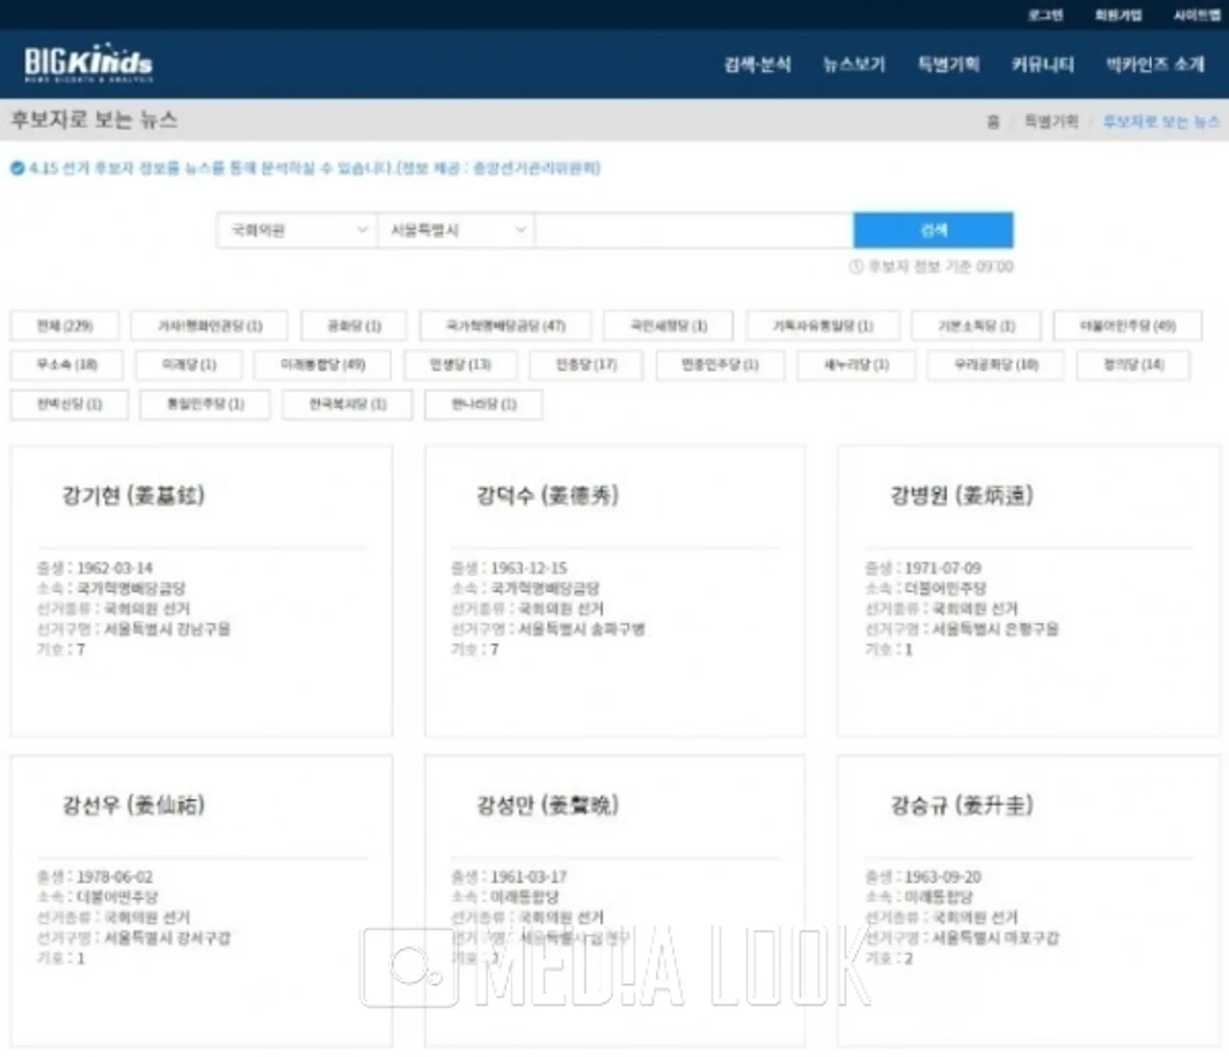The width and height of the screenshot is (1229, 1057).
Task: Click the BIGKinds logo
Action: tap(88, 63)
